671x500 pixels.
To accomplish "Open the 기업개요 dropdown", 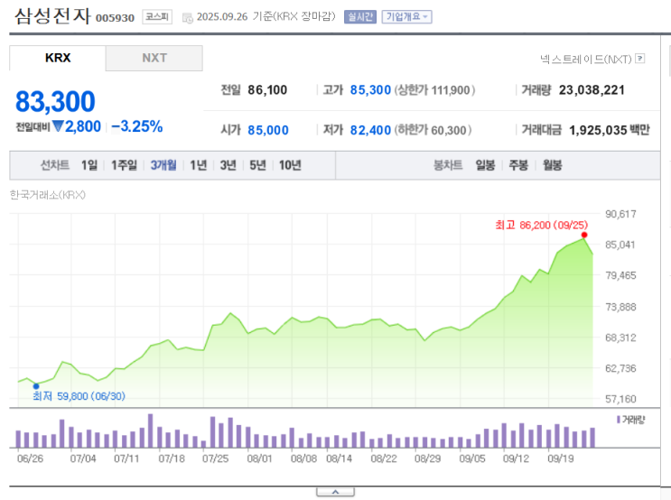I will tap(406, 16).
